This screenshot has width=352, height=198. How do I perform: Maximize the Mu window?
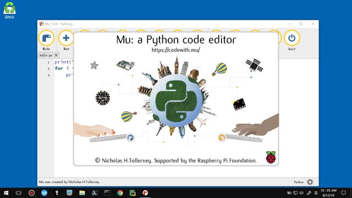pyautogui.click(x=301, y=24)
